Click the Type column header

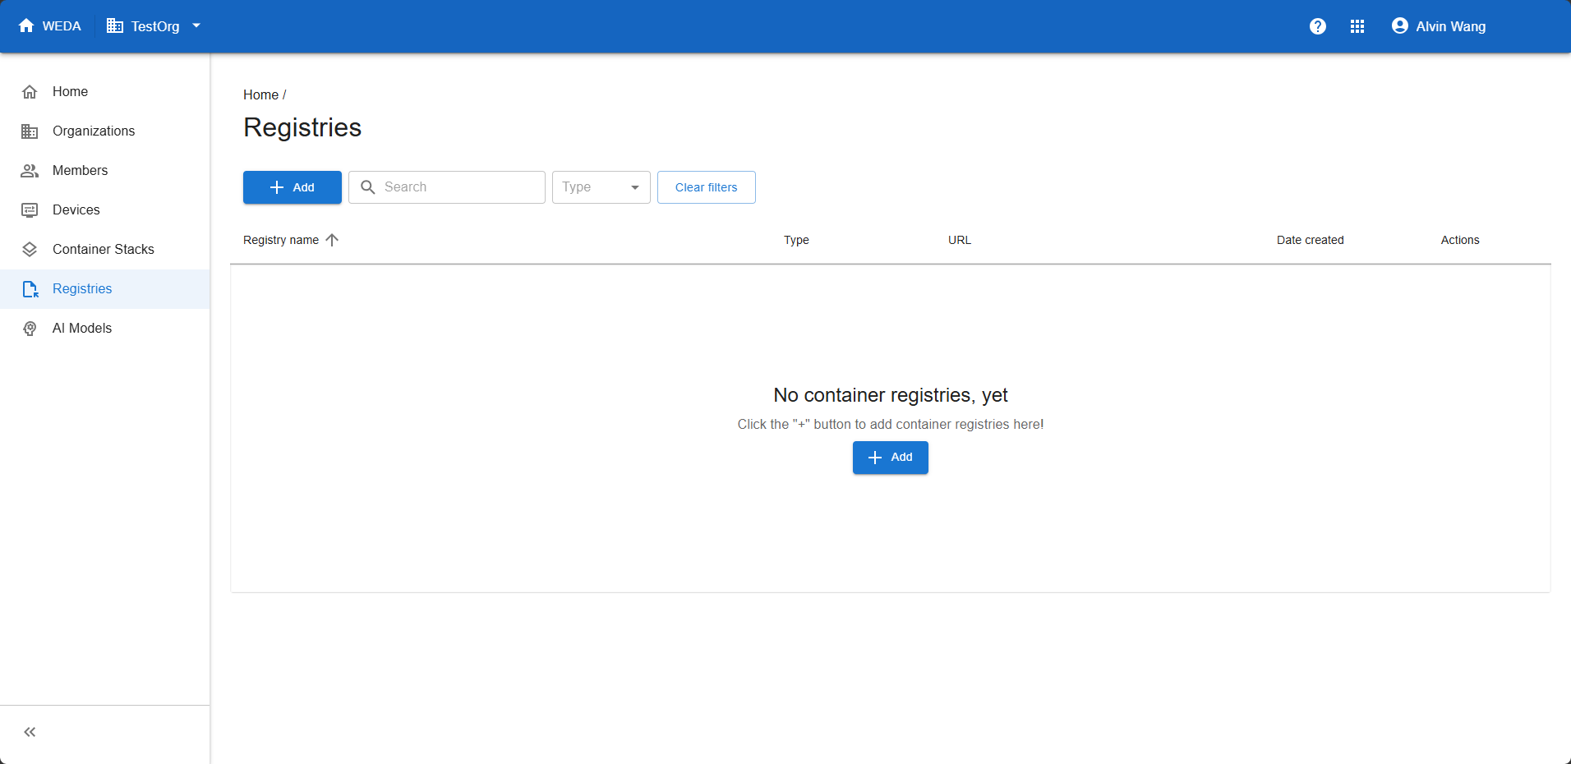point(796,240)
